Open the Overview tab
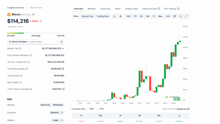220x124 pixels. point(78,9)
